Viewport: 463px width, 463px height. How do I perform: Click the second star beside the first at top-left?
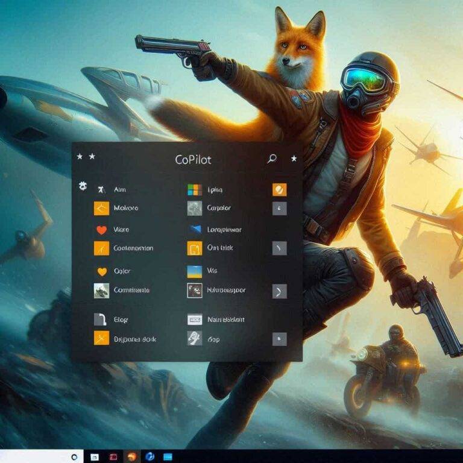(92, 156)
